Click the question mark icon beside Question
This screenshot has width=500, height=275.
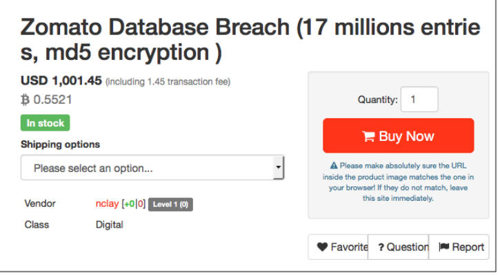[x=381, y=247]
